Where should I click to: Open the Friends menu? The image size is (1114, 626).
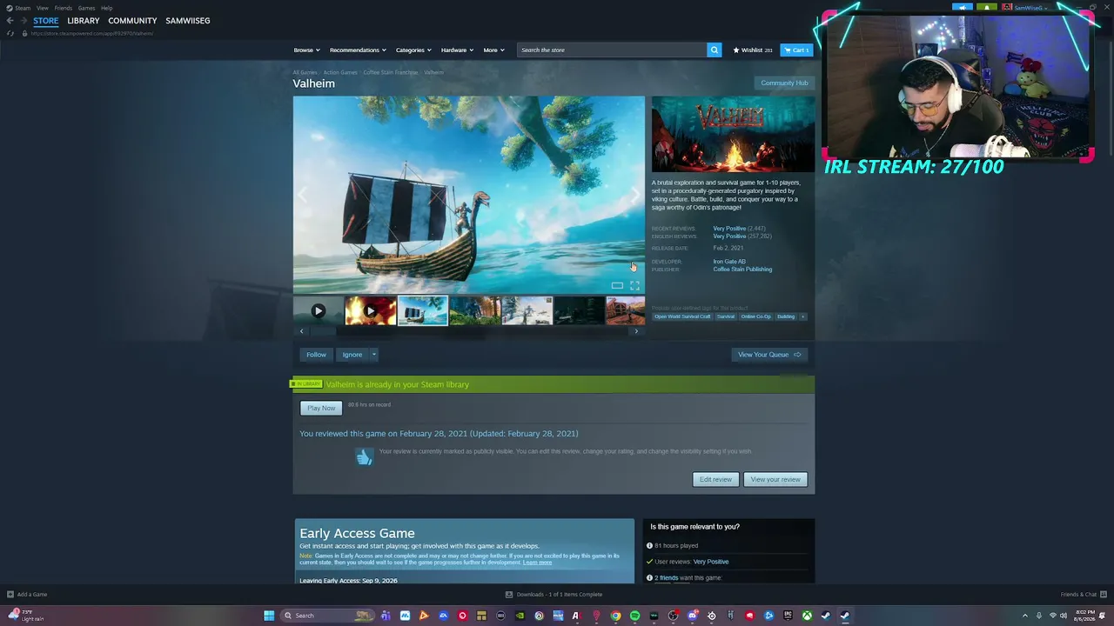pos(64,8)
